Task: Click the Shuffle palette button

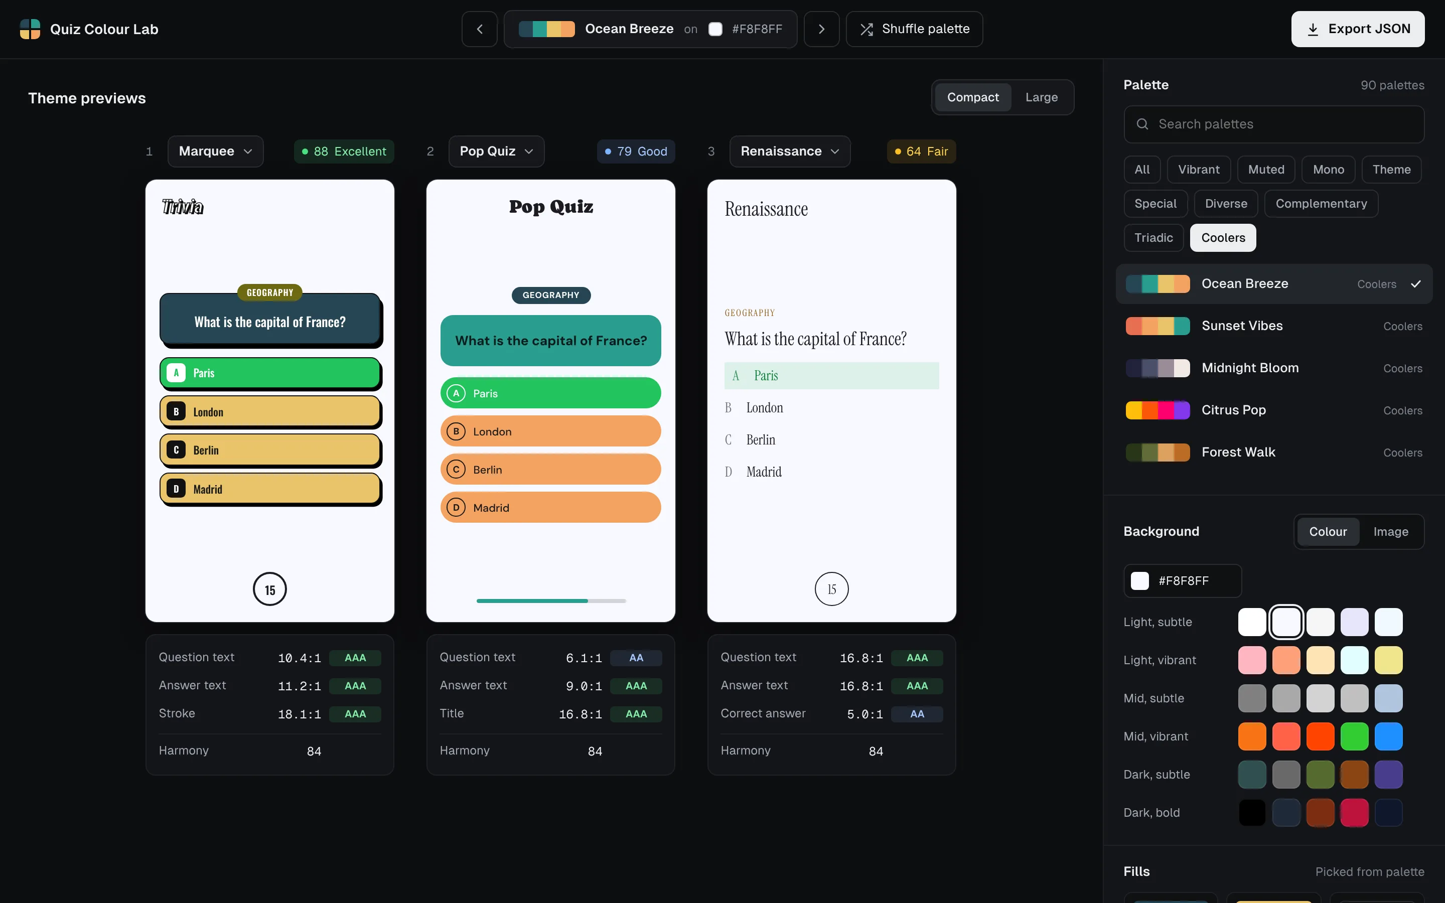Action: (914, 29)
